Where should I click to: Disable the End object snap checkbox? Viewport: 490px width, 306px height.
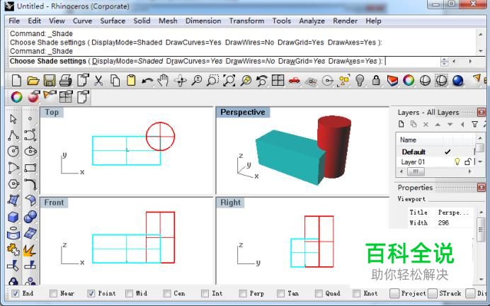click(x=15, y=293)
